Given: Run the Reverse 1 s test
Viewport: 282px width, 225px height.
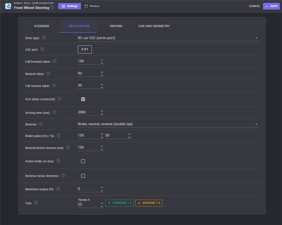Looking at the screenshot, I should tap(149, 203).
